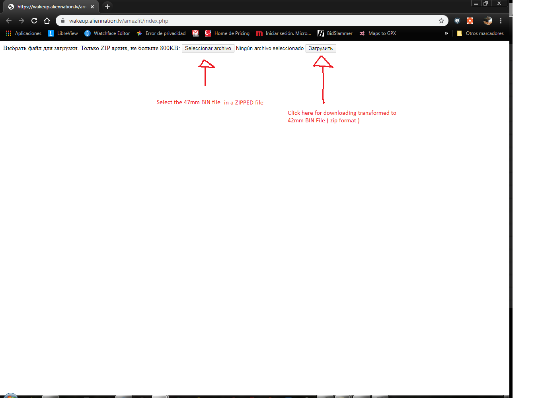538x398 pixels.
Task: Click the browser back arrow
Action: 9,21
